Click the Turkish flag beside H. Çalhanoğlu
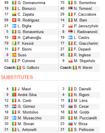Screen dimensions: 105x133 click(14, 37)
